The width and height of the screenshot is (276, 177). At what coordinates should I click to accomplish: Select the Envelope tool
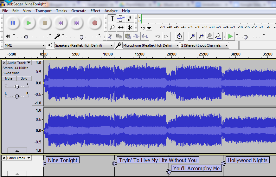[x=121, y=19]
